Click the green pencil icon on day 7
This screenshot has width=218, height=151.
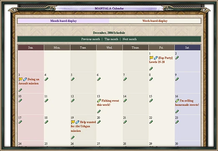pos(125,79)
